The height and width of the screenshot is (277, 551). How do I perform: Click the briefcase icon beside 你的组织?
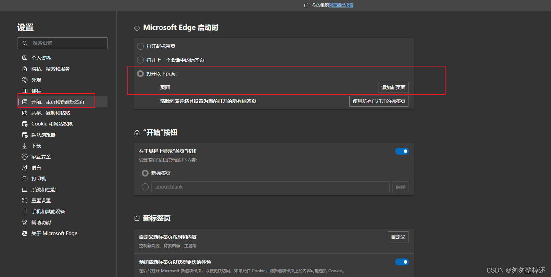pyautogui.click(x=307, y=5)
